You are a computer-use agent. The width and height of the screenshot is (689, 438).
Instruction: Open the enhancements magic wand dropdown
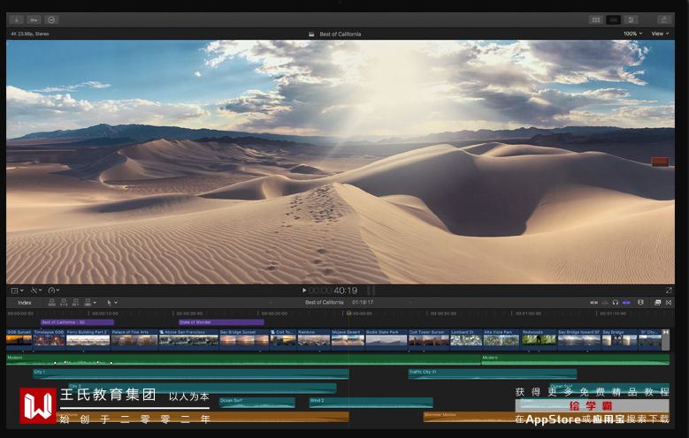[36, 291]
